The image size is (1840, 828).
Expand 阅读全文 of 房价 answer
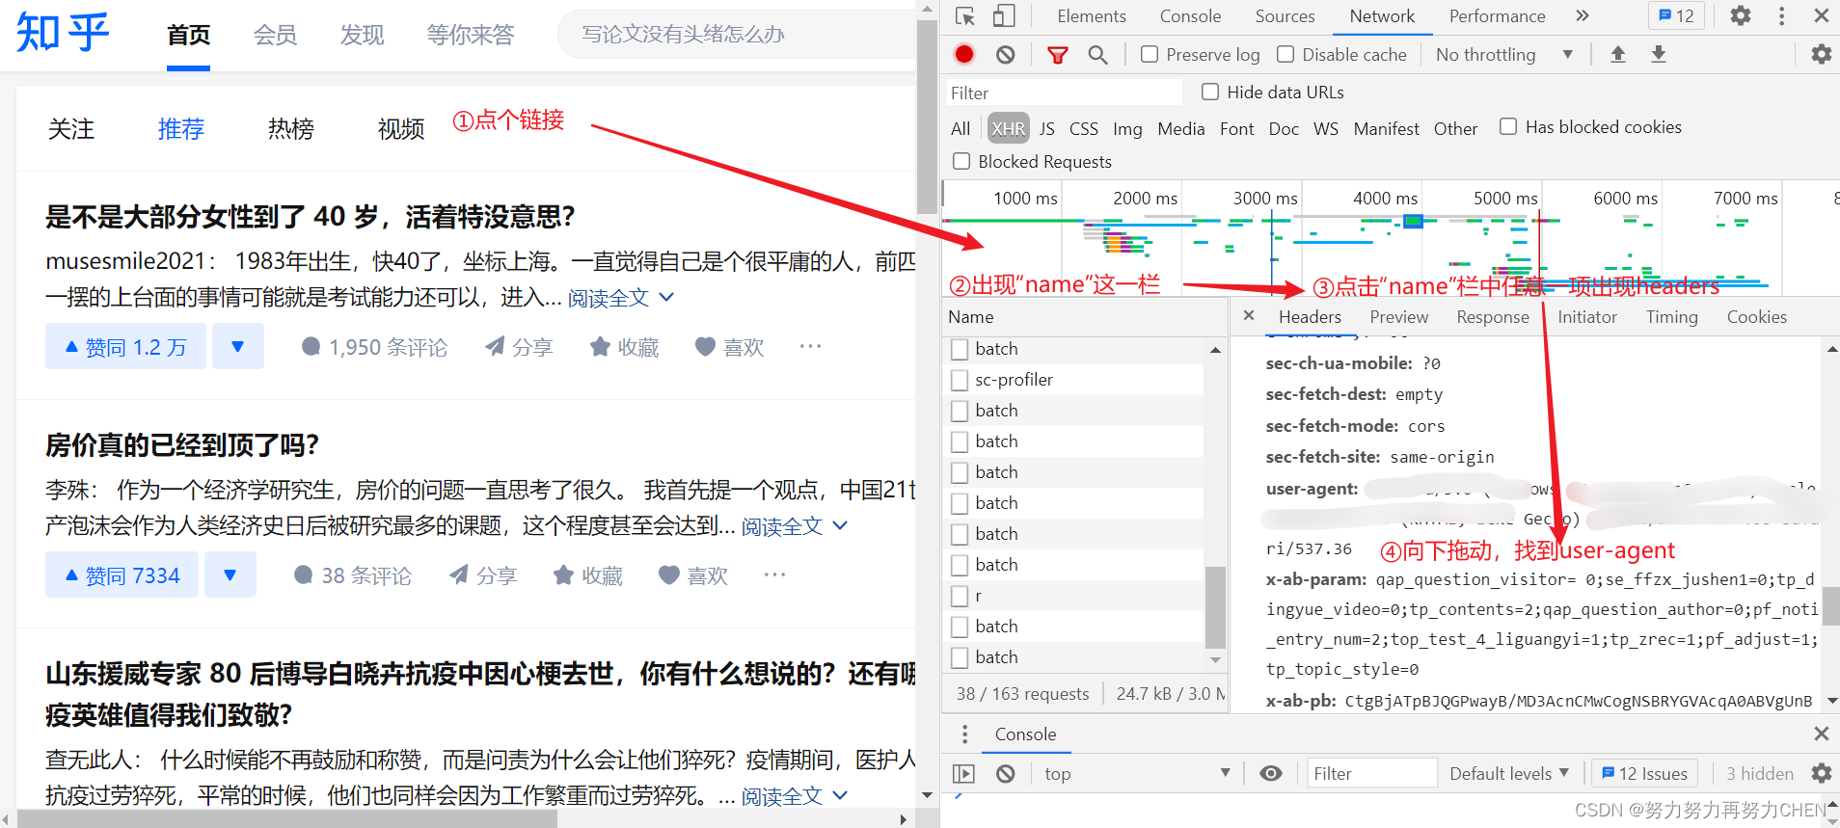[794, 526]
